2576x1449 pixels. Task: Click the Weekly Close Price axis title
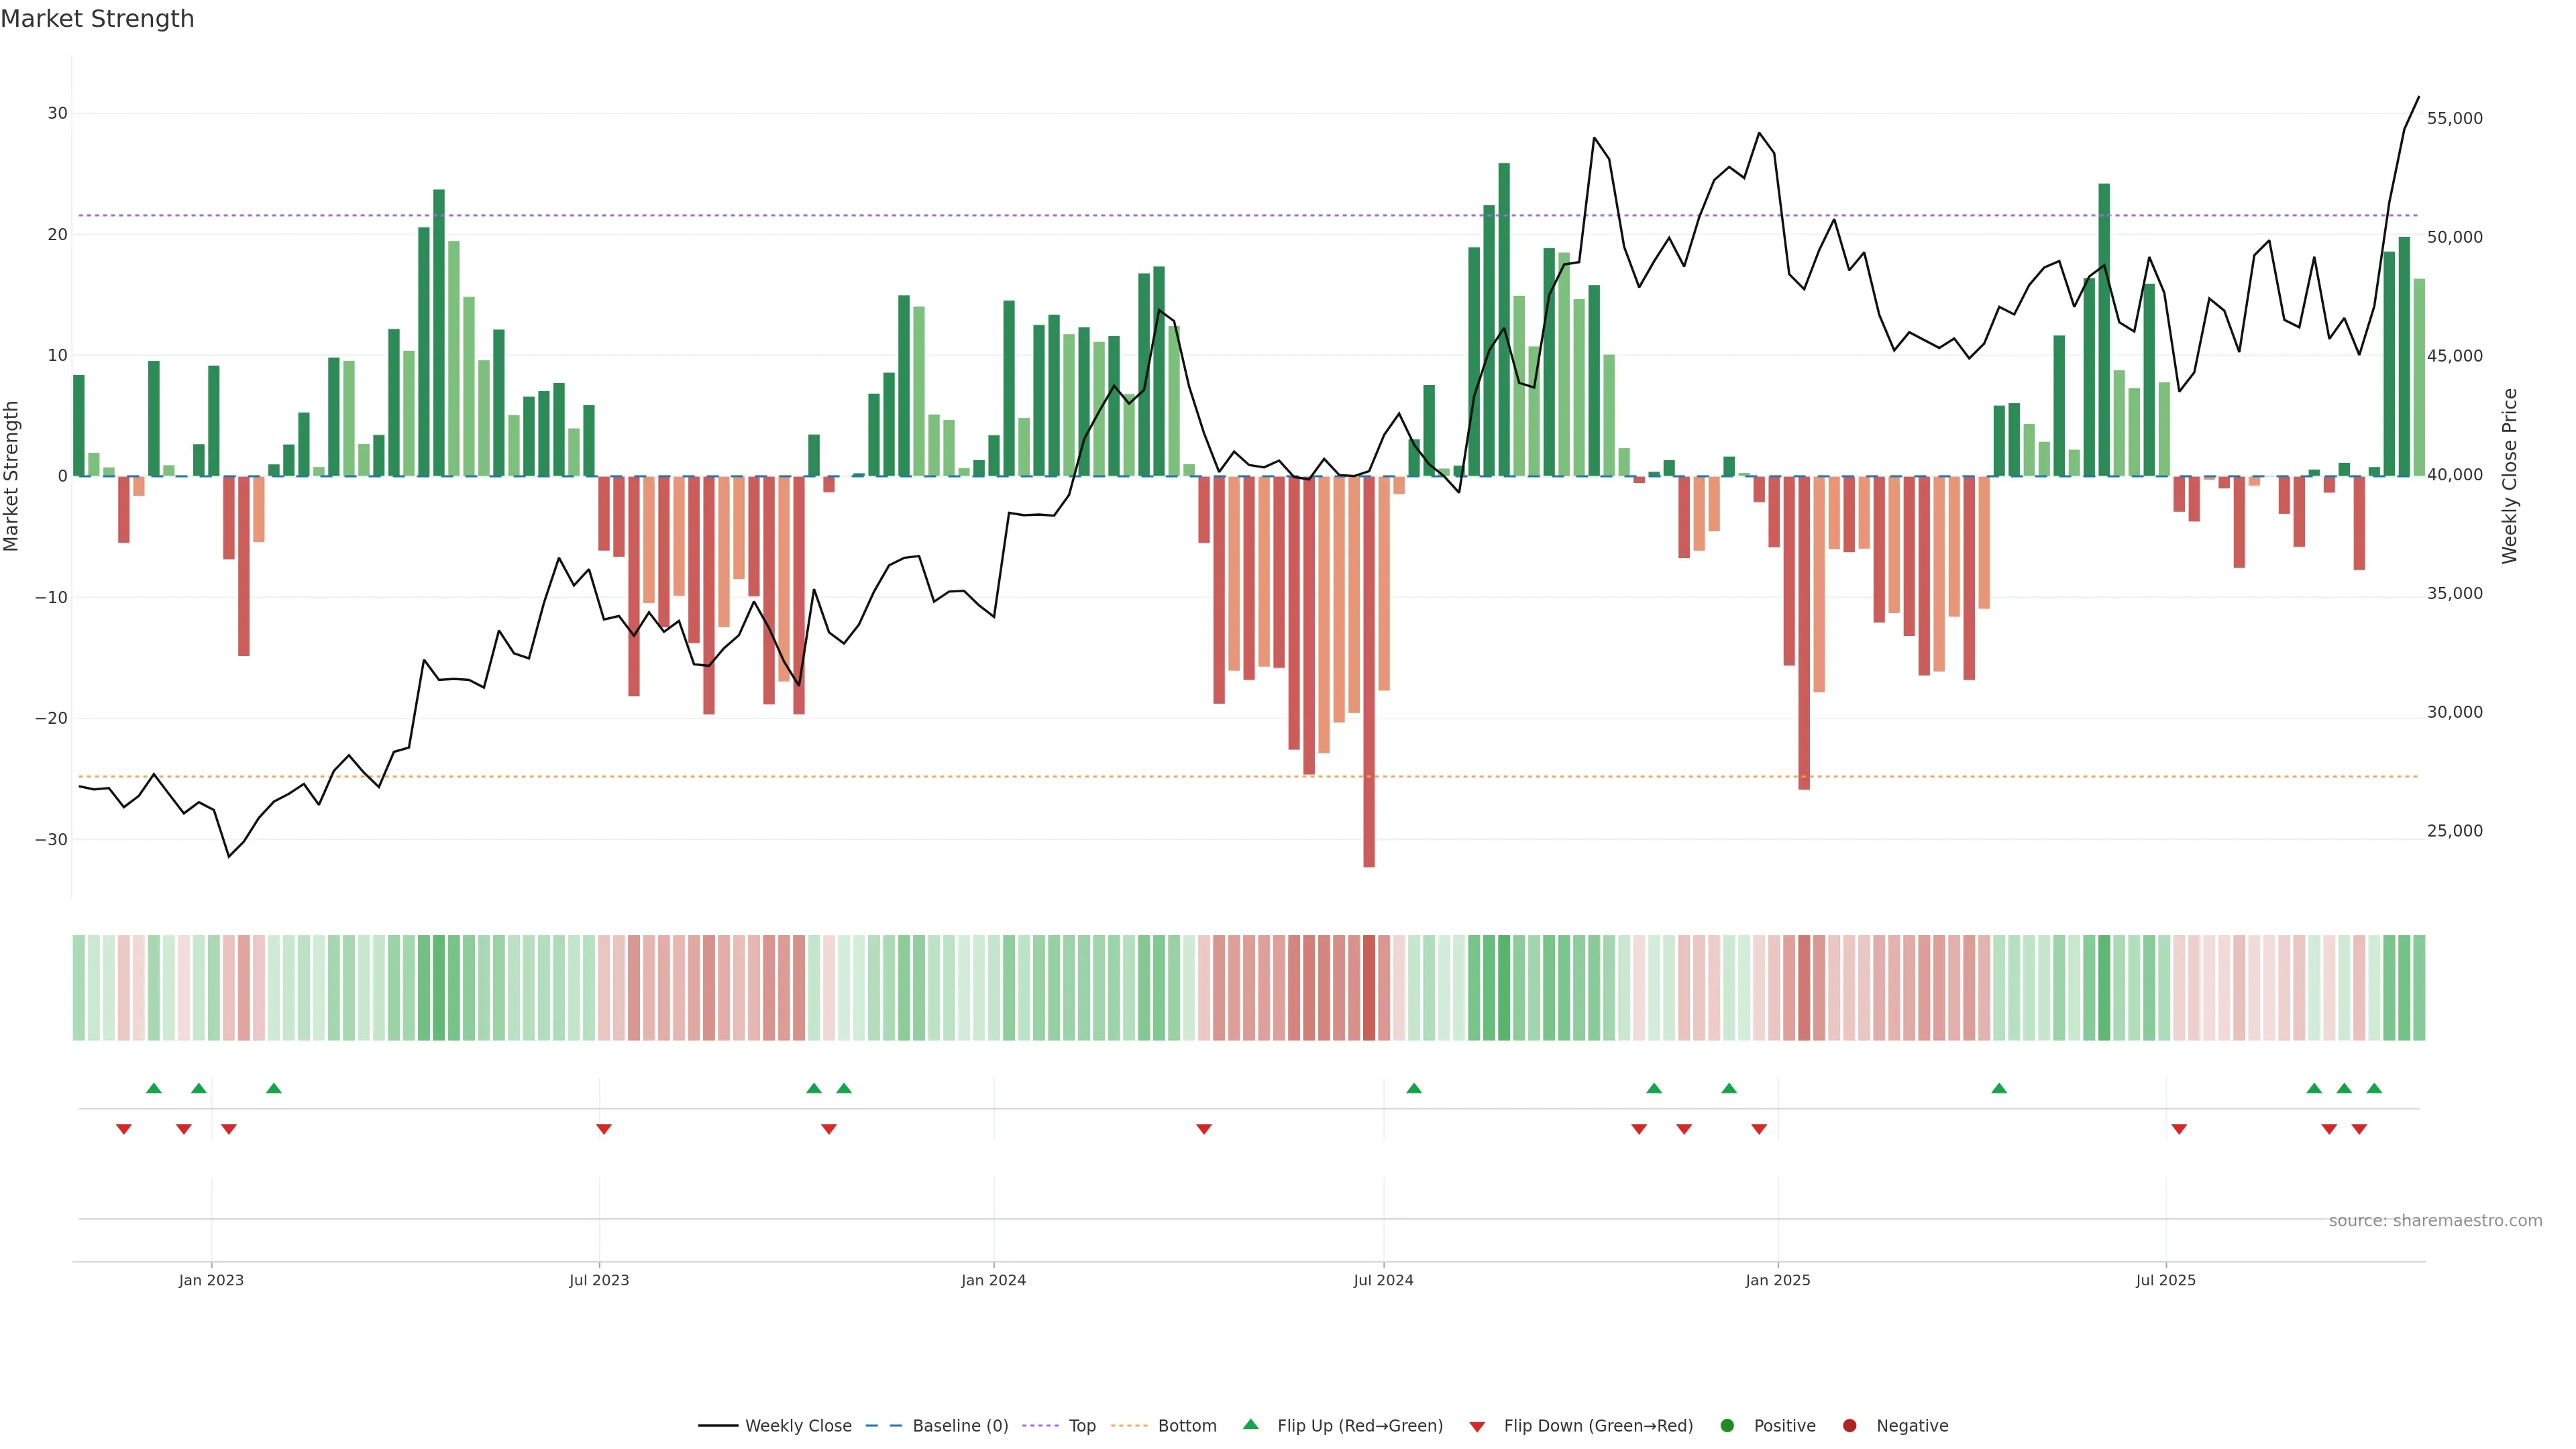[2509, 476]
